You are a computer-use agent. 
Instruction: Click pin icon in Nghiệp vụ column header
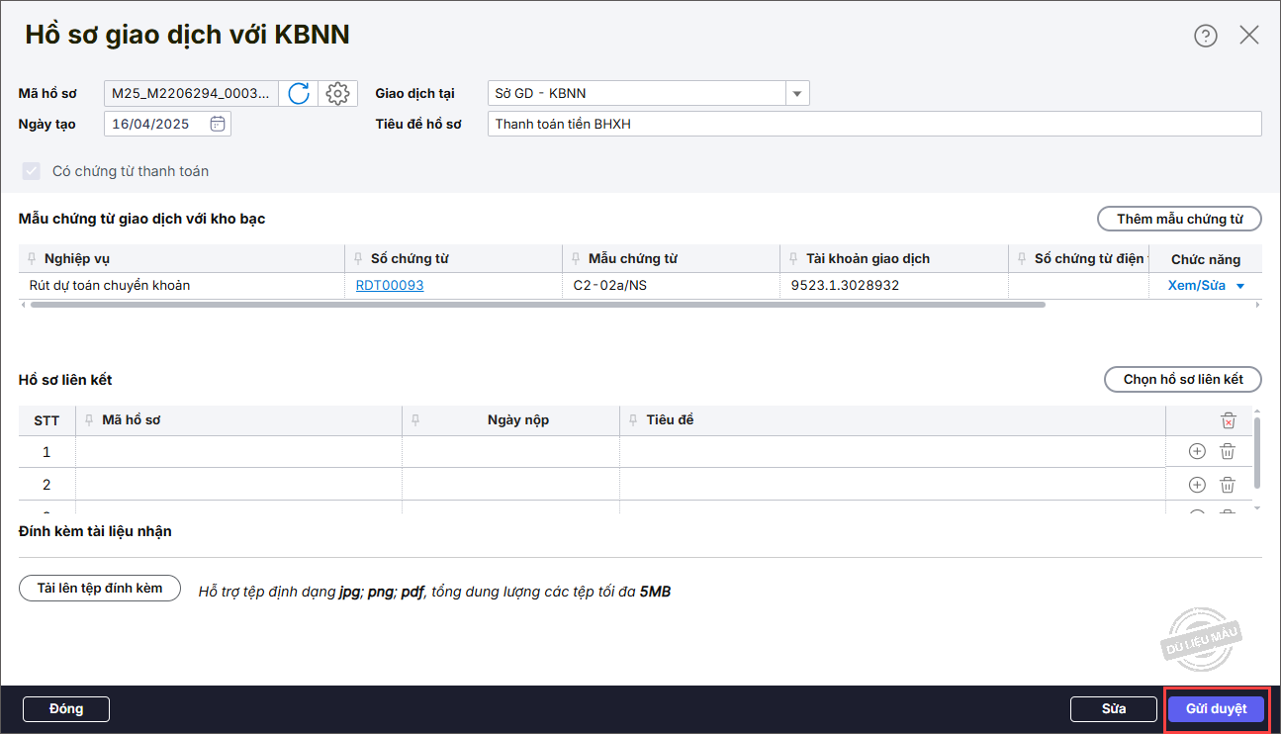pos(33,259)
